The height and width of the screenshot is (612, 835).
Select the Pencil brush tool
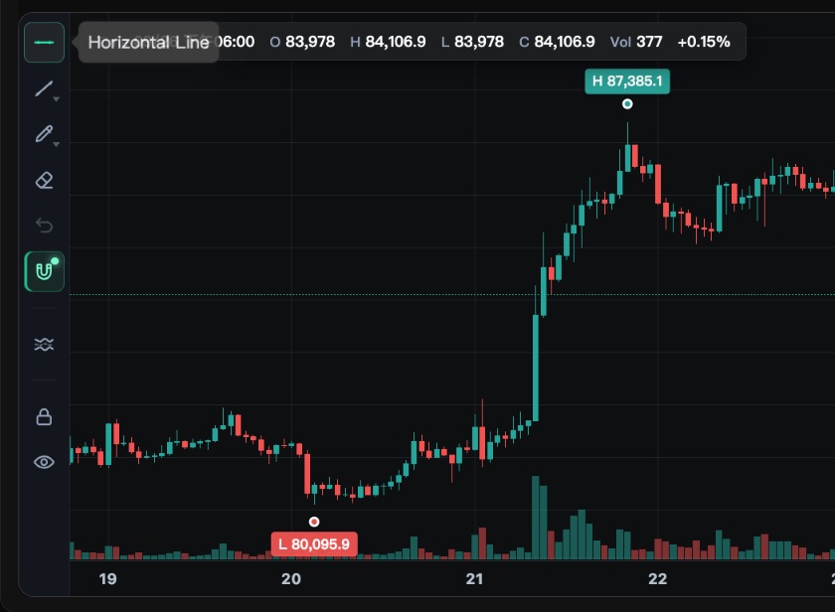tap(44, 133)
